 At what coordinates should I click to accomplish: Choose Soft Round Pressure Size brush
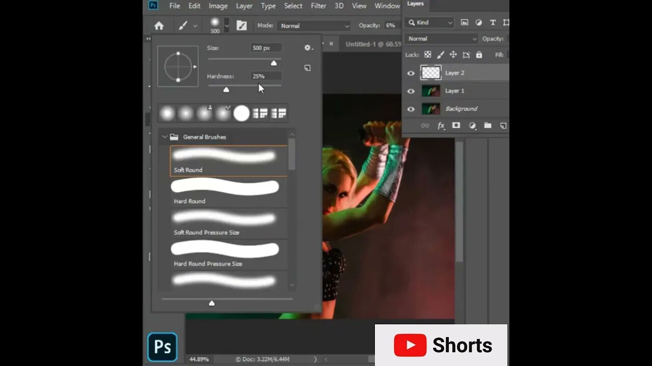229,223
